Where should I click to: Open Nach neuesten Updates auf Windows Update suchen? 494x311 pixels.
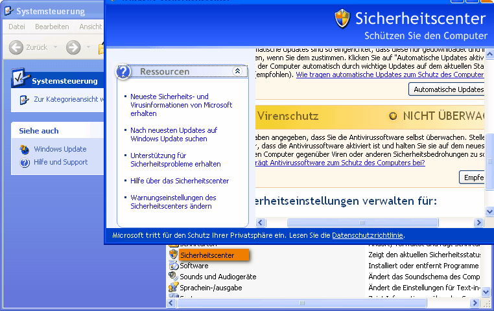pyautogui.click(x=174, y=134)
